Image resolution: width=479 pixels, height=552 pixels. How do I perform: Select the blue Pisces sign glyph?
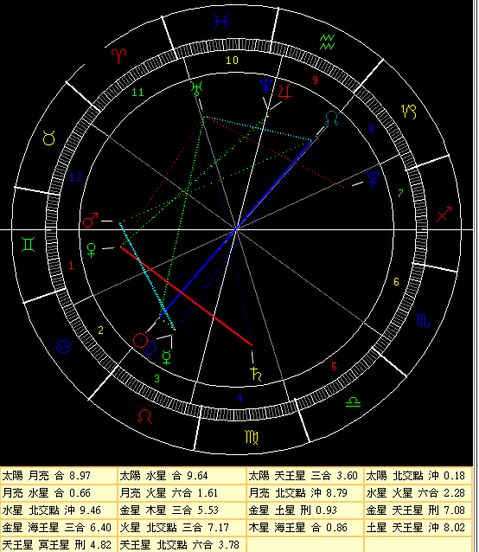[x=221, y=22]
